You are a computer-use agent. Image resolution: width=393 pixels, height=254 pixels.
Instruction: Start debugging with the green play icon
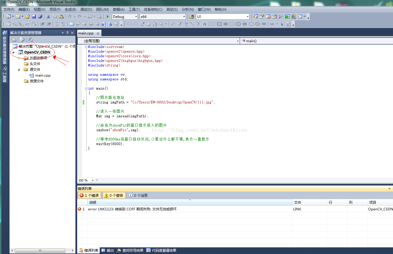107,16
